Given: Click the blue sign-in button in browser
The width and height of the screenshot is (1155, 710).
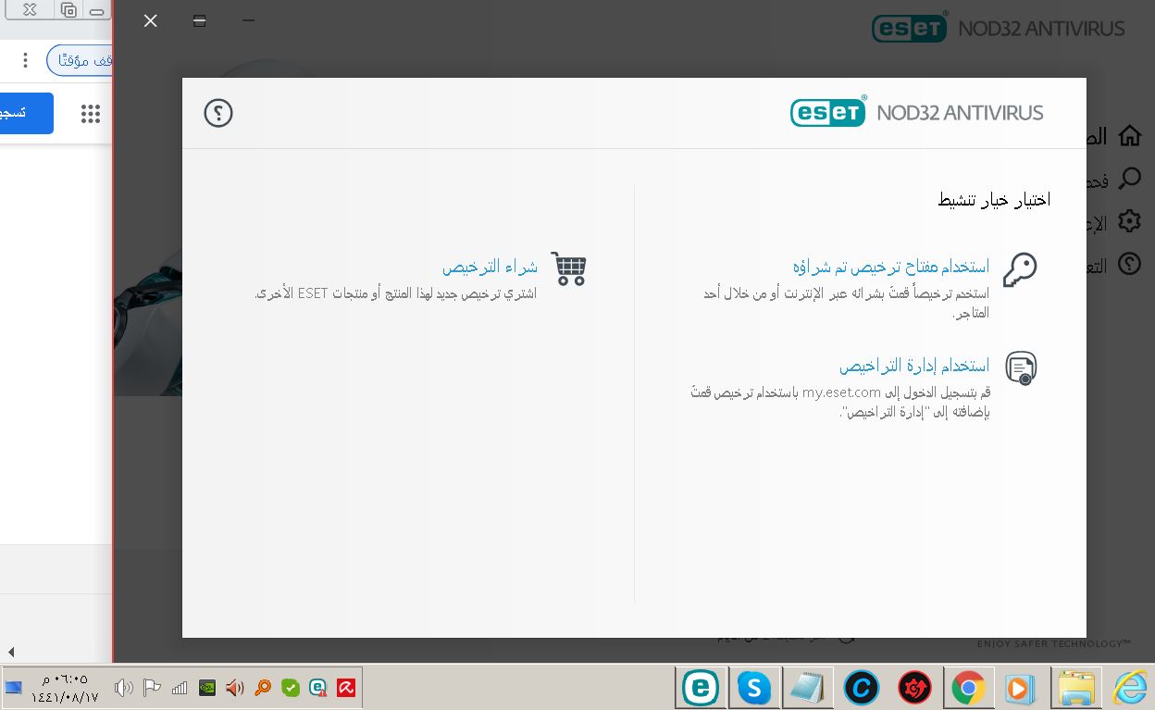Looking at the screenshot, I should click(x=27, y=113).
